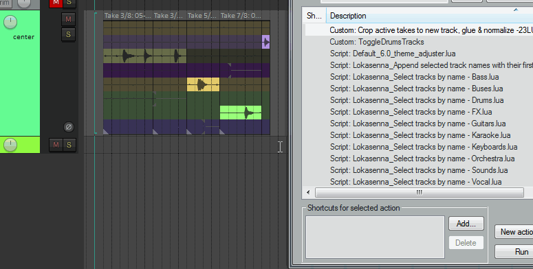Click the action list horizontal scrollbar left arrow
The width and height of the screenshot is (533, 269).
click(308, 192)
